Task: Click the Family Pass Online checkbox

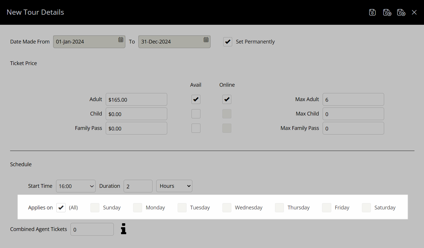Action: 227,128
